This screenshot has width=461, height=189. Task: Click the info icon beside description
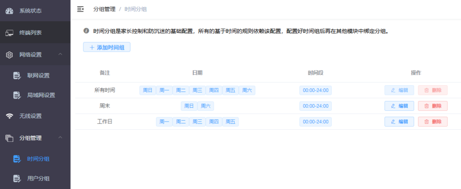(x=86, y=31)
